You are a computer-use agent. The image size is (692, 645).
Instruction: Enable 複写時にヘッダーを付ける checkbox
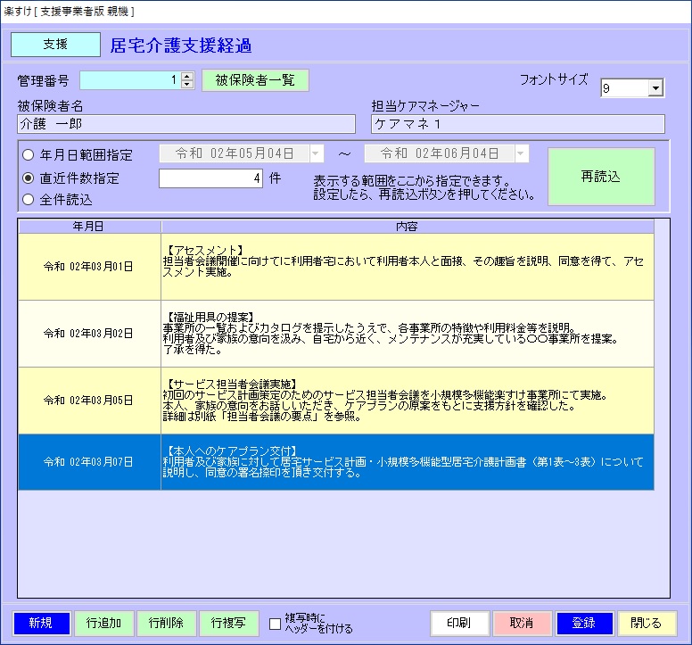[x=276, y=624]
